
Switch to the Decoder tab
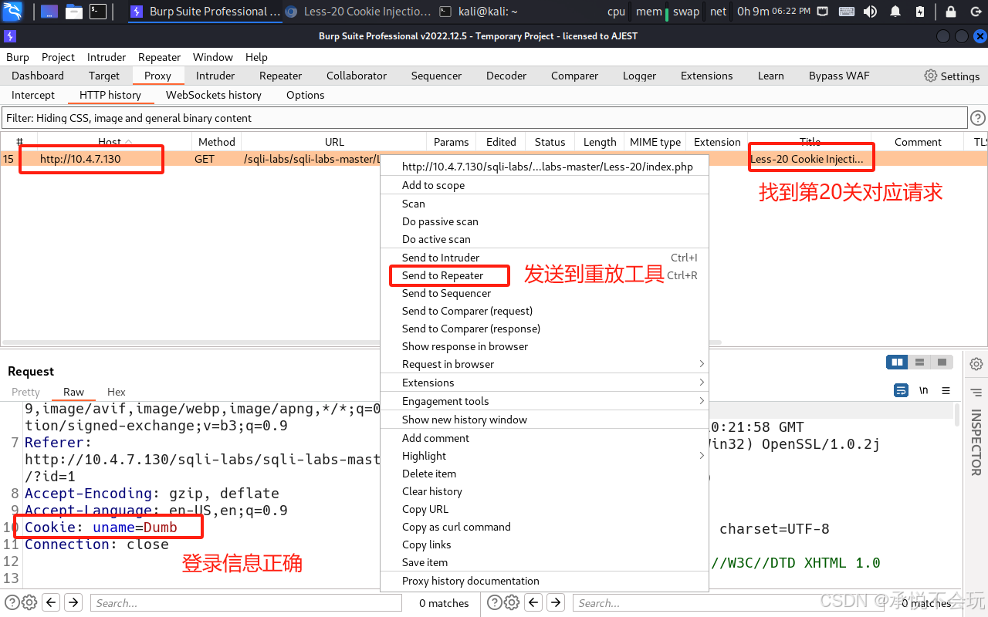[x=506, y=76]
